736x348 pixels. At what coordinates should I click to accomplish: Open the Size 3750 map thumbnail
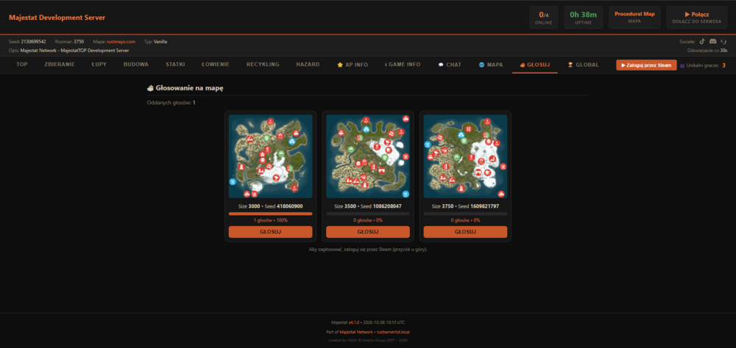click(x=465, y=156)
